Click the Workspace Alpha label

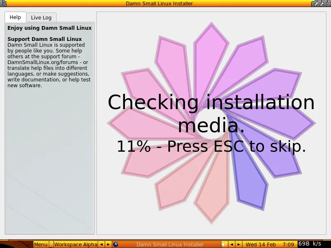coord(76,244)
